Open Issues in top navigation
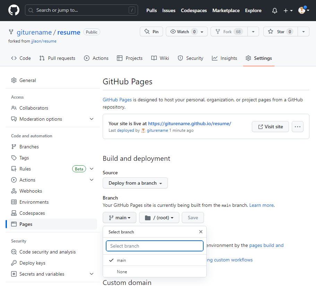The image size is (316, 286). pyautogui.click(x=169, y=10)
